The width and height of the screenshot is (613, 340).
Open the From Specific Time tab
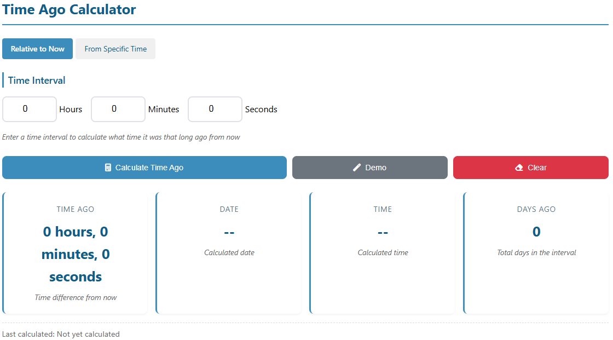point(115,49)
